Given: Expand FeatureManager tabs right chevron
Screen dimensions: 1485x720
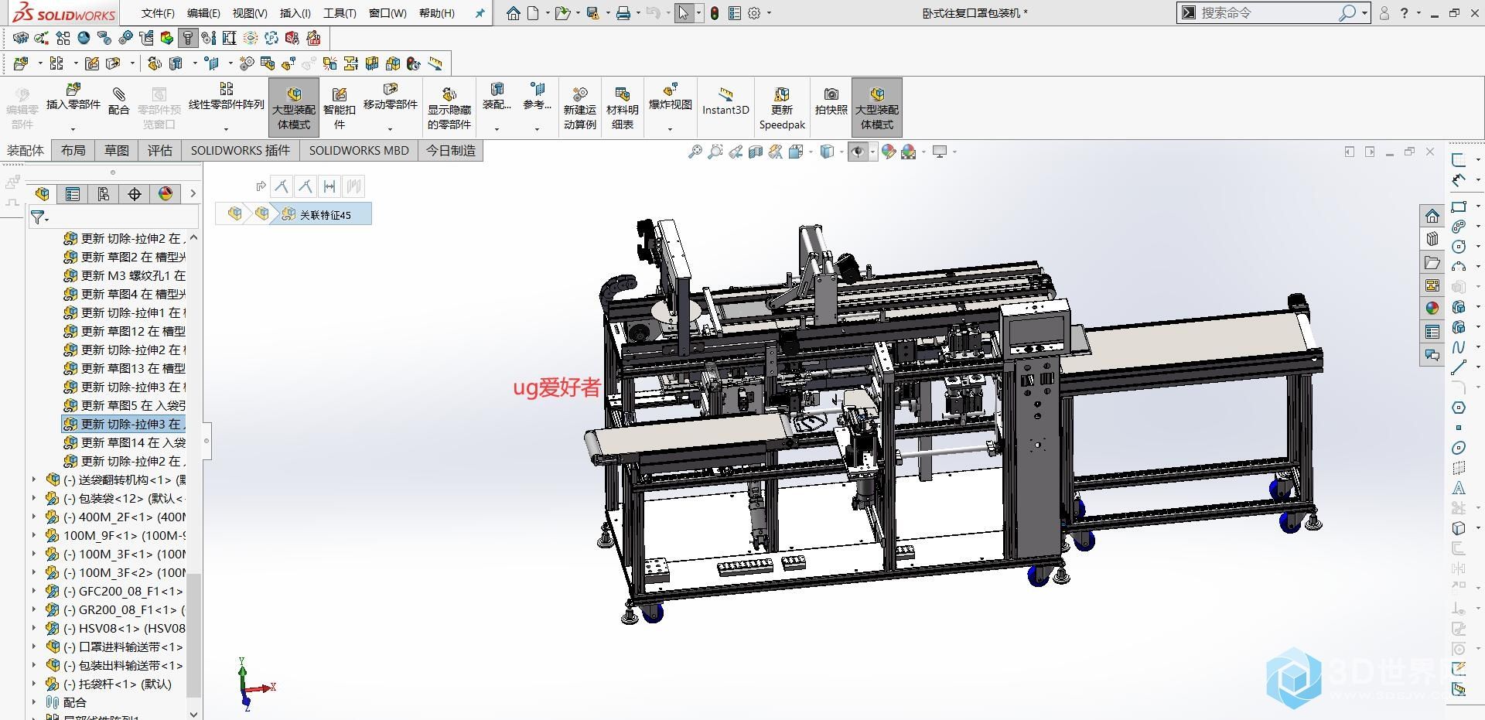Looking at the screenshot, I should coord(193,194).
